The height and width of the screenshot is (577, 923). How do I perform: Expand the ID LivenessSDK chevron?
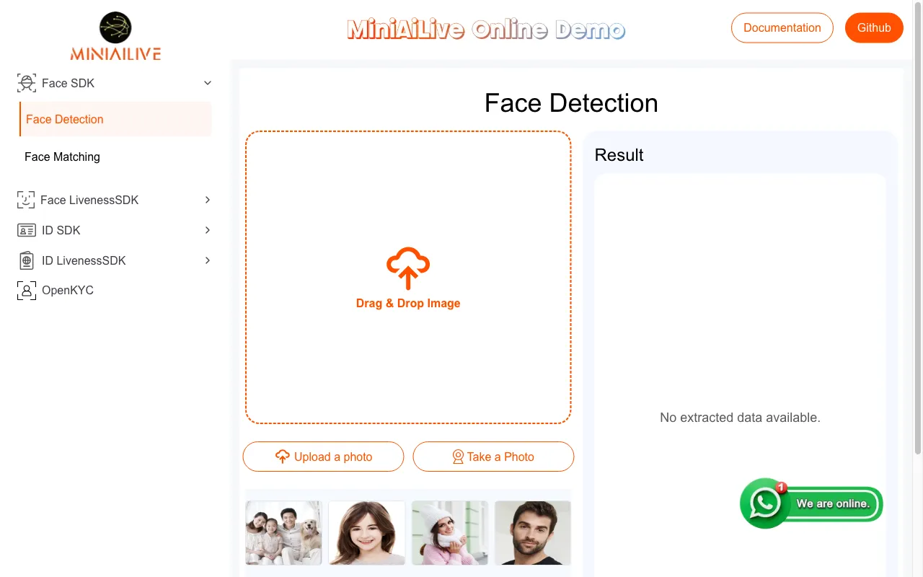(x=208, y=260)
